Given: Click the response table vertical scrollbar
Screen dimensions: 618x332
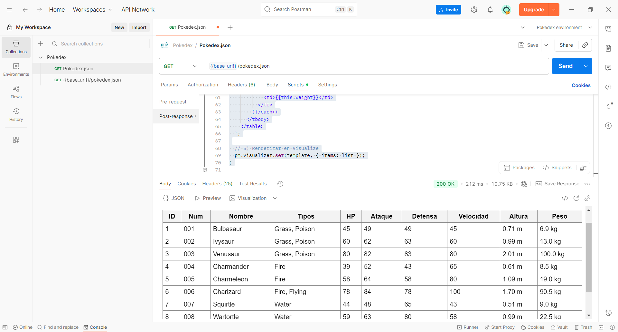Looking at the screenshot, I should tap(589, 257).
